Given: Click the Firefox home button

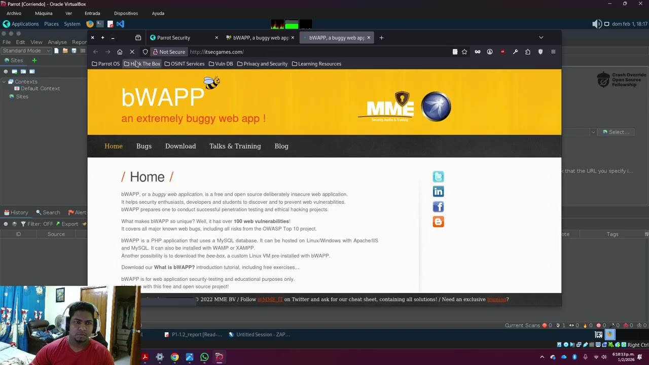Looking at the screenshot, I should coord(120,52).
